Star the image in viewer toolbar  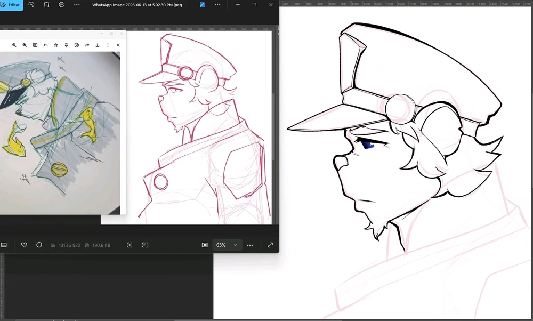[x=56, y=45]
